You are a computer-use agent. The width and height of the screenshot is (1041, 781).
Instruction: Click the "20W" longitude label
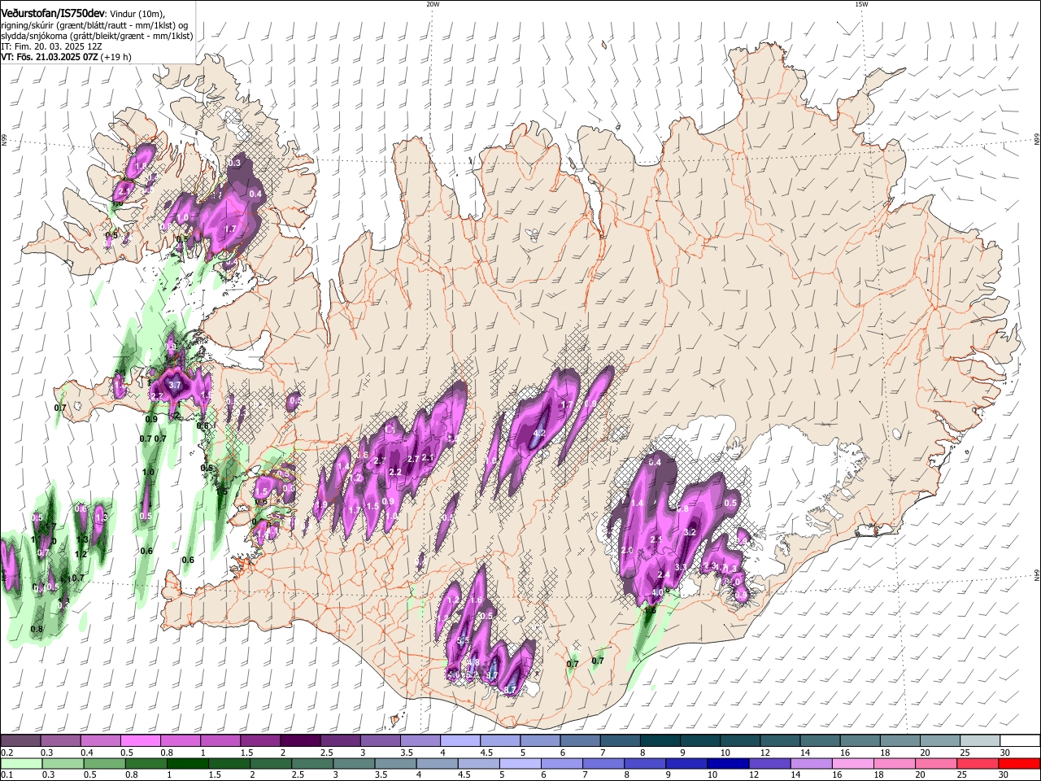(x=433, y=4)
